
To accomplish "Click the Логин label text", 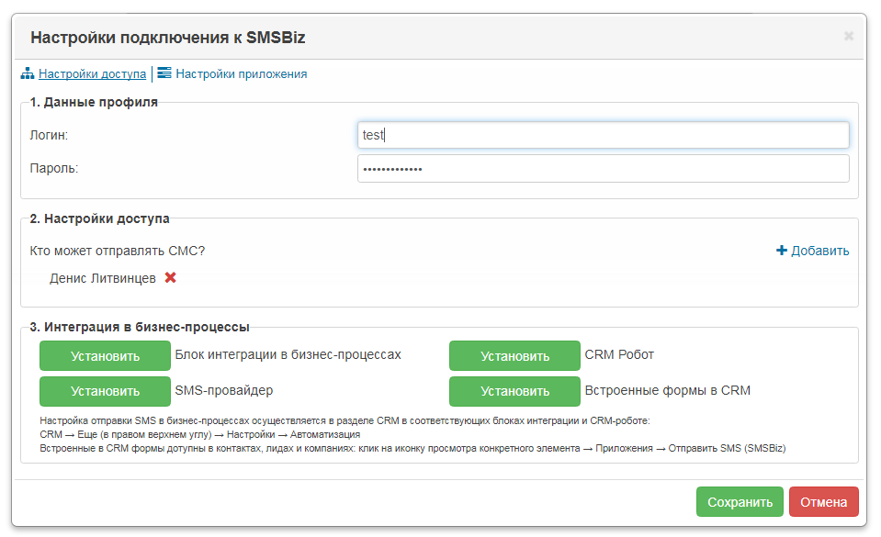I will click(49, 135).
